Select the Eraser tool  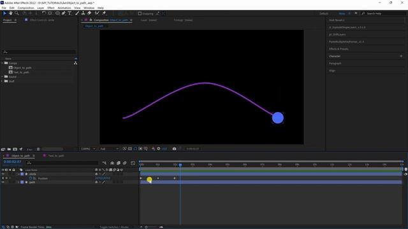click(89, 13)
